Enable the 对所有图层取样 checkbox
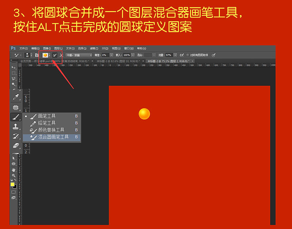Screen dimensions: 292x229 coord(187,55)
